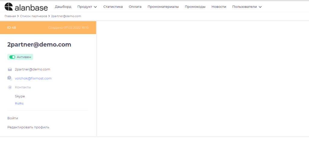Screen dimensions: 309x150
Task: Click the Telegram icon beside Контакты
Action: (x=10, y=87)
